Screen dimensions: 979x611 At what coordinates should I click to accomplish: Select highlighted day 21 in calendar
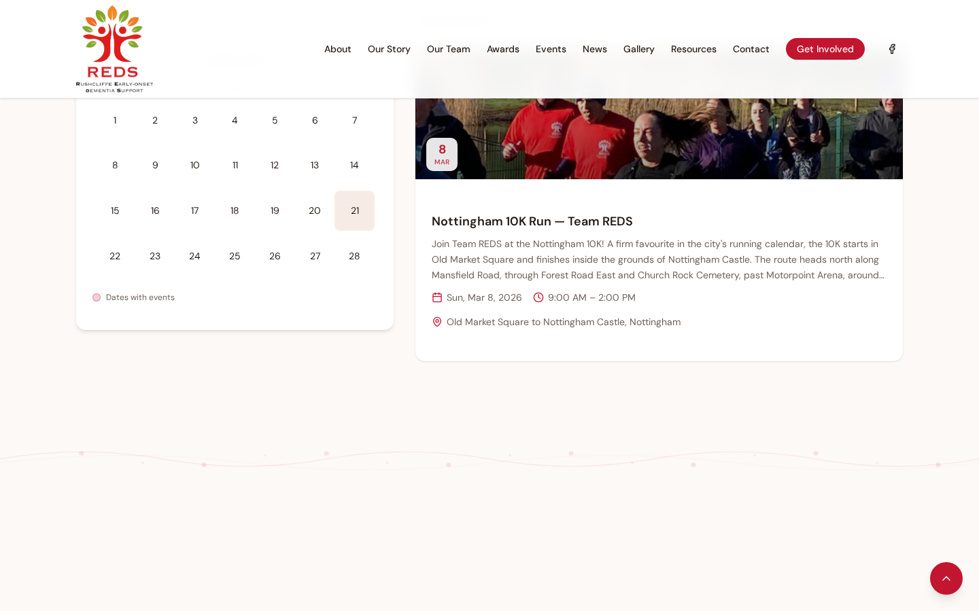354,210
